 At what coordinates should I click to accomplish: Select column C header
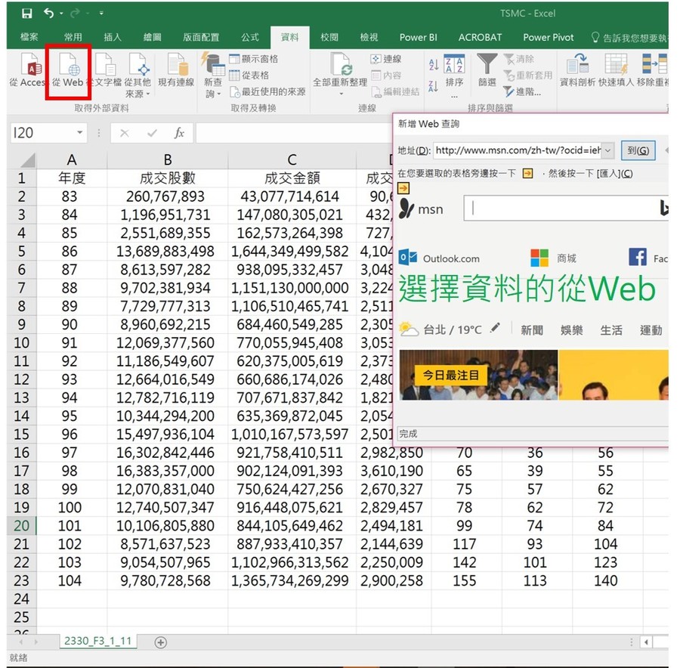292,160
